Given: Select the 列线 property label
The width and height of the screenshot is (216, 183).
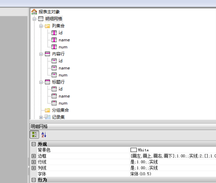Looking at the screenshot, I should point(42,168).
